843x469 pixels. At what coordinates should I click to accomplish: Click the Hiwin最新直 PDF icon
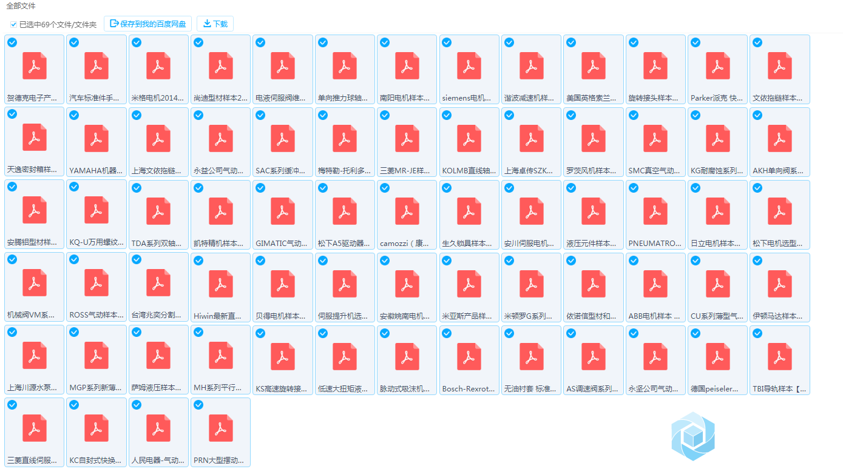pyautogui.click(x=221, y=284)
